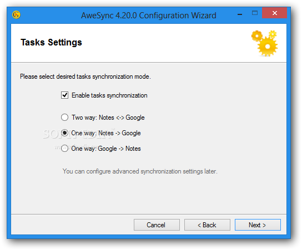302x250 pixels.
Task: Untick the Enable tasks synchronization checkbox
Action: [64, 95]
